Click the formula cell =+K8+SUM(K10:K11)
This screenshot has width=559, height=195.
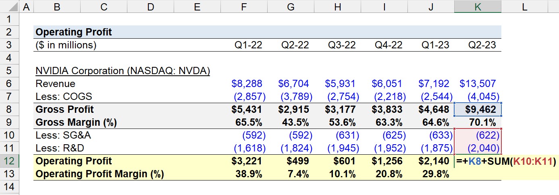(507, 161)
